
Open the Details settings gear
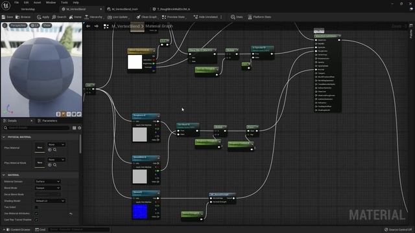click(x=79, y=128)
